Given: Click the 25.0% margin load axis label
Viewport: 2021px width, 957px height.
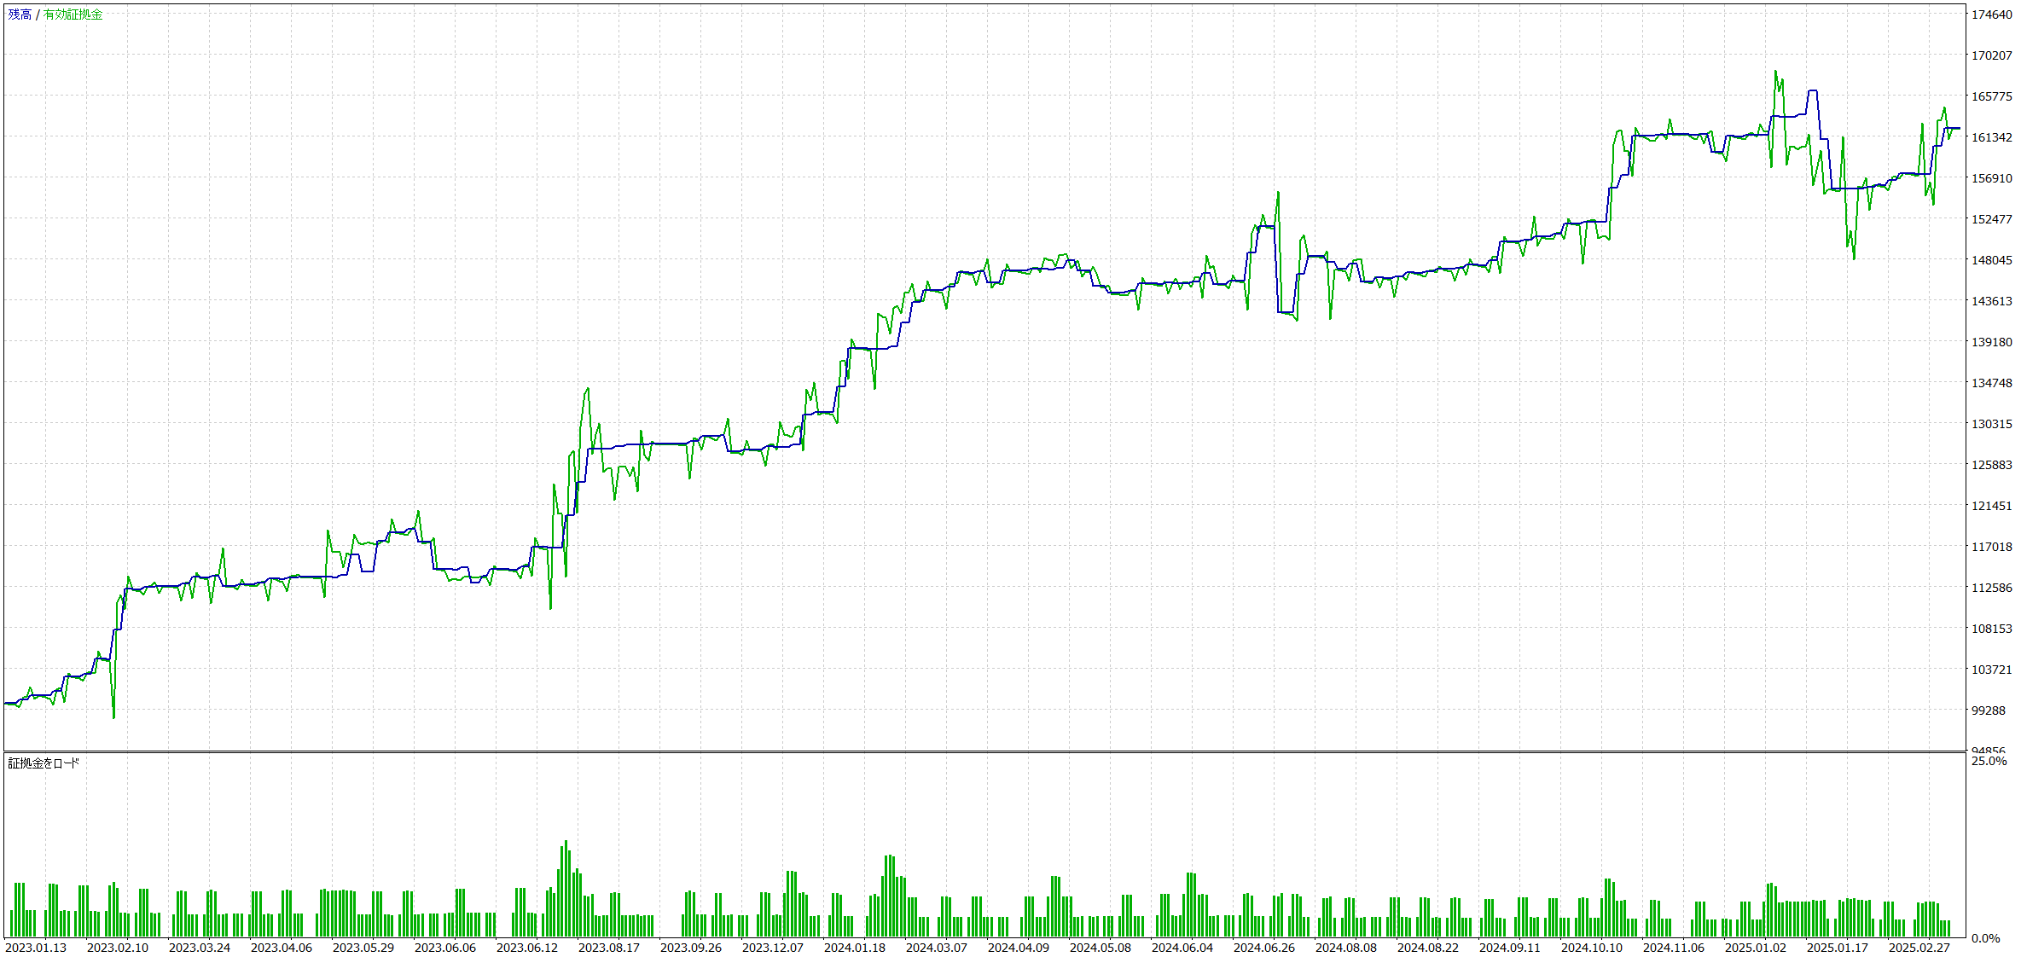Looking at the screenshot, I should click(1989, 761).
